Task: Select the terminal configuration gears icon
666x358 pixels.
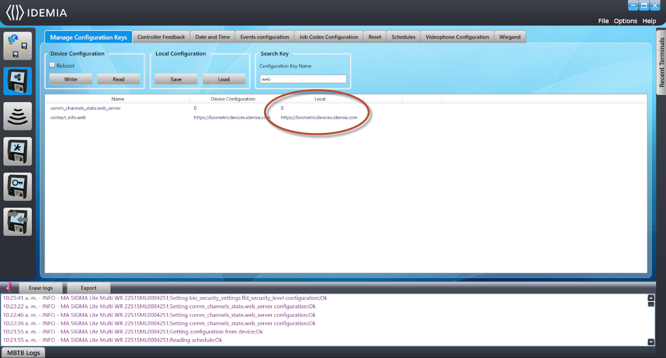Action: coord(18,81)
